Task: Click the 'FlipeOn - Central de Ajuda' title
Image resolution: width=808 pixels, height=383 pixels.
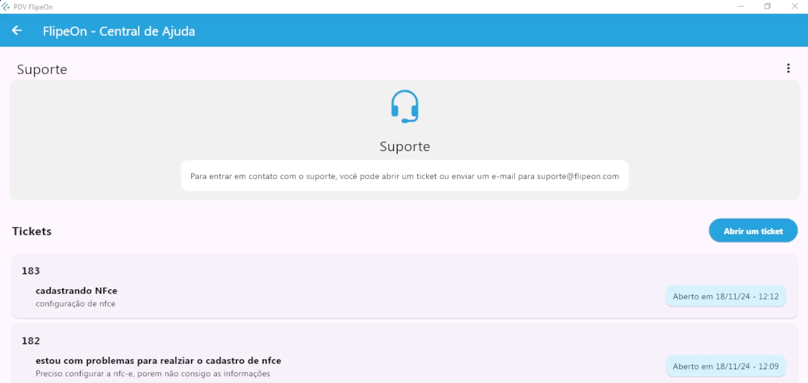Action: pyautogui.click(x=119, y=31)
